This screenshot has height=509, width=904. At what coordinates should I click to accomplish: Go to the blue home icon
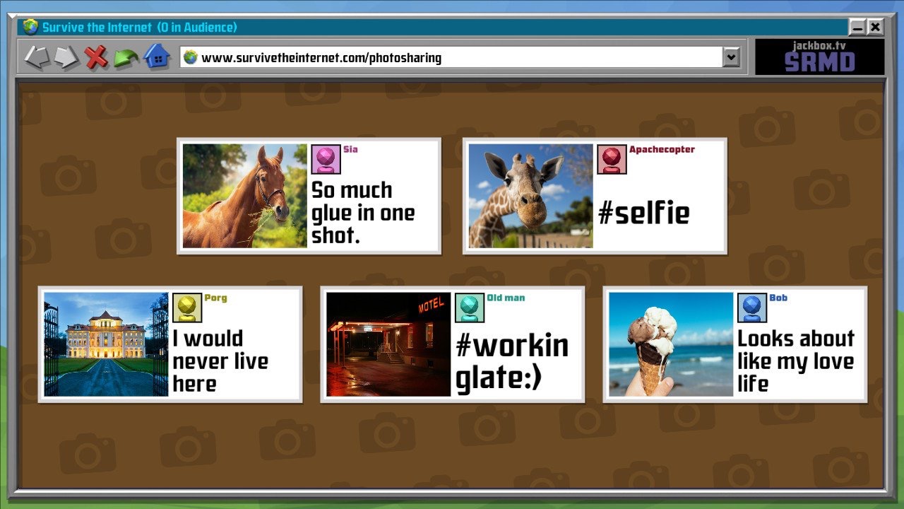(157, 57)
